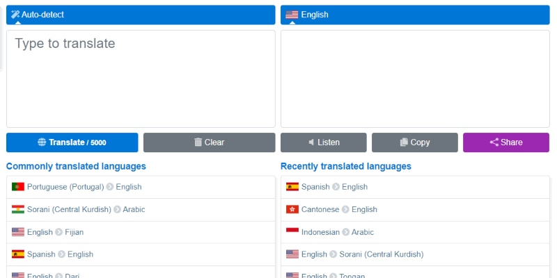This screenshot has height=278, width=557.
Task: Click the US flag in the target language bar
Action: 292,15
